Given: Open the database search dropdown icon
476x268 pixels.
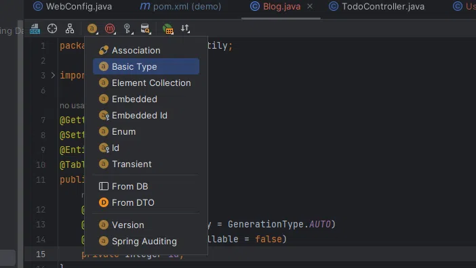Looking at the screenshot, I should pos(146,29).
